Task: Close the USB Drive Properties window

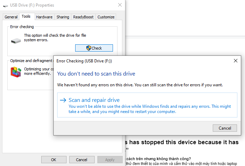Action: 120,5
